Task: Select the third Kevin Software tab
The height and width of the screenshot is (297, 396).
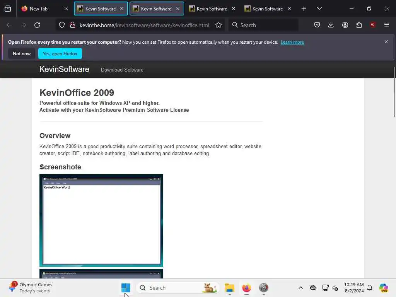Action: (x=212, y=9)
